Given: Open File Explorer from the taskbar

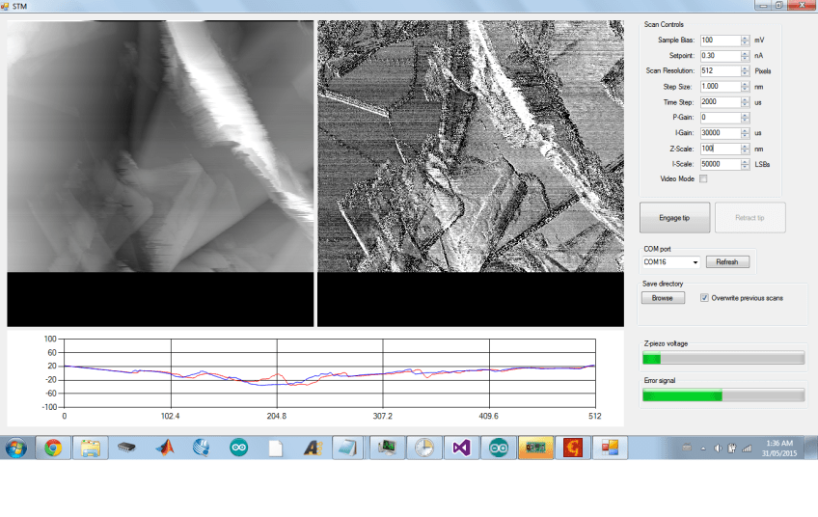Looking at the screenshot, I should click(90, 448).
